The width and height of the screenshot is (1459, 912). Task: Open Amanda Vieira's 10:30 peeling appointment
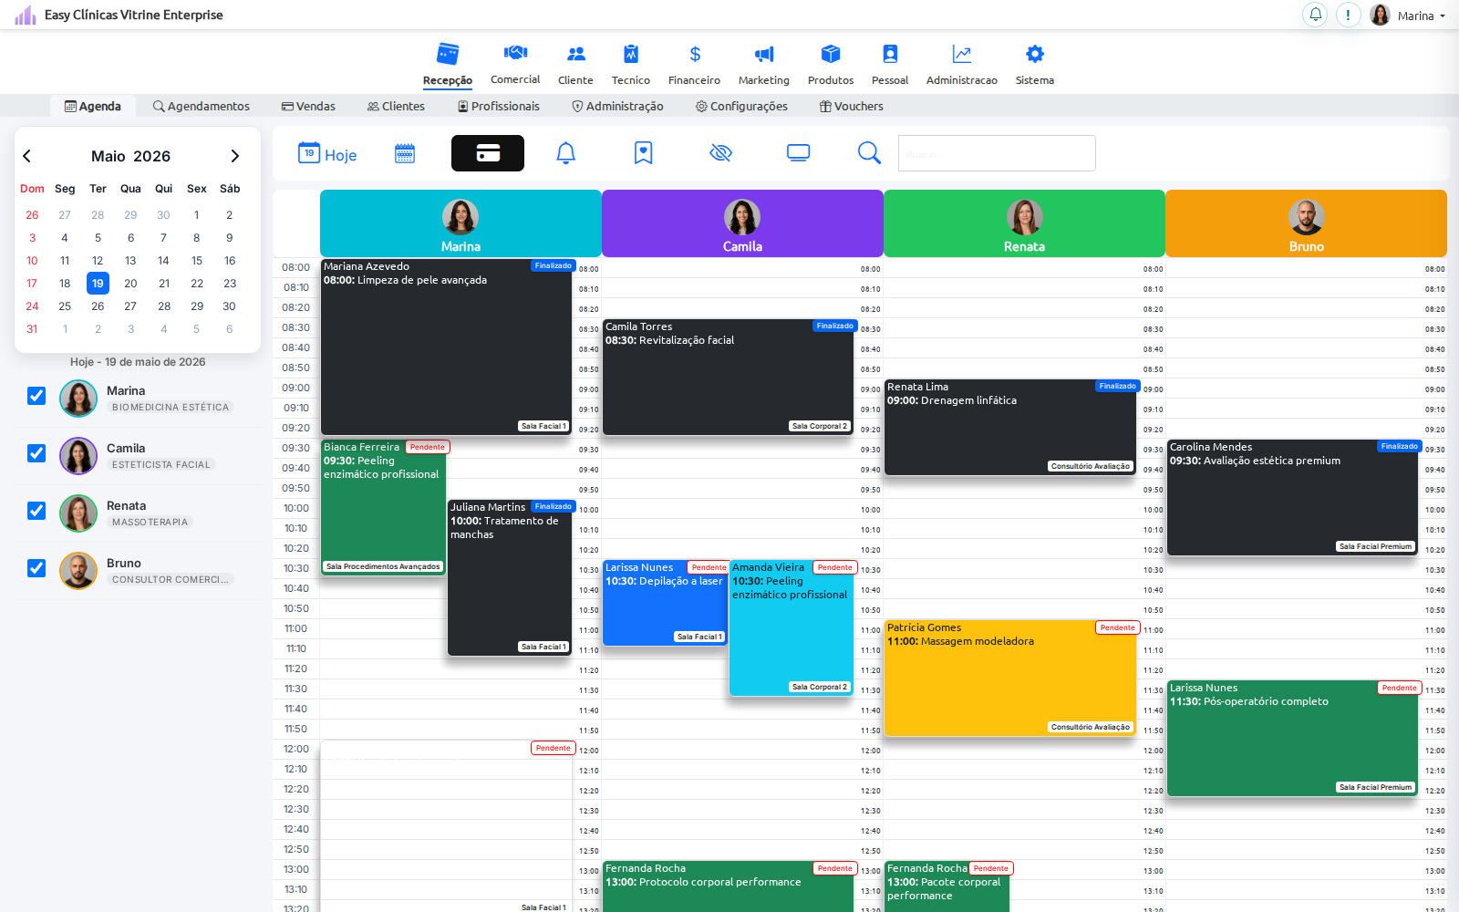[792, 627]
